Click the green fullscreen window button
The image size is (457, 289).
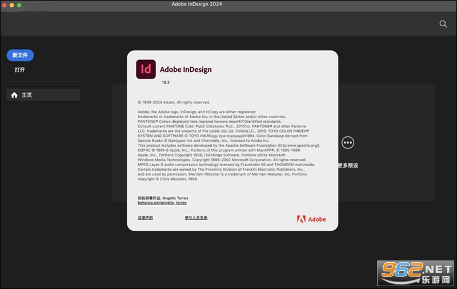tap(19, 5)
